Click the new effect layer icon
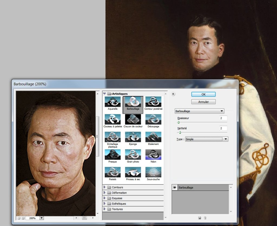Viewport: 277px width, 226px height. click(199, 218)
